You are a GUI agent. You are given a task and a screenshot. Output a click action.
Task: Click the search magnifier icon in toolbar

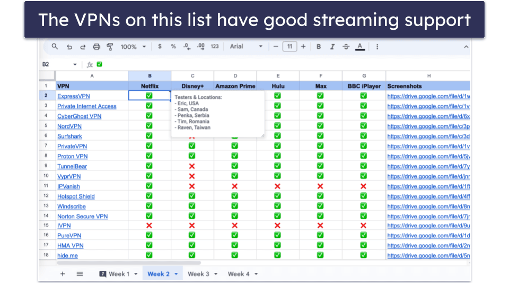55,47
